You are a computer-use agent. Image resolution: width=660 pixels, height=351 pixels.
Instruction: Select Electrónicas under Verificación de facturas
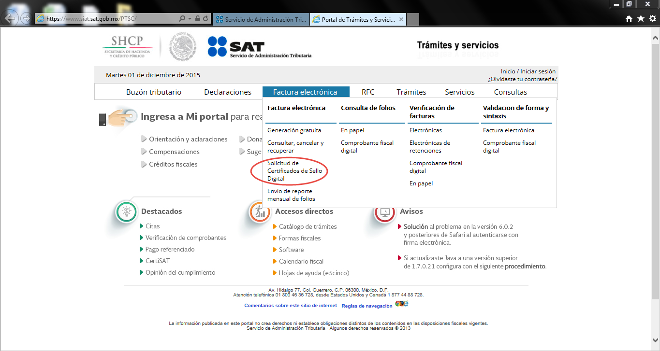tap(425, 130)
